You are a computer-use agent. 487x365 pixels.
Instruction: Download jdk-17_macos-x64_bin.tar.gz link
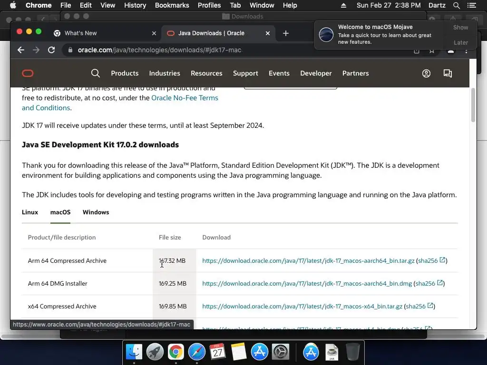302,307
